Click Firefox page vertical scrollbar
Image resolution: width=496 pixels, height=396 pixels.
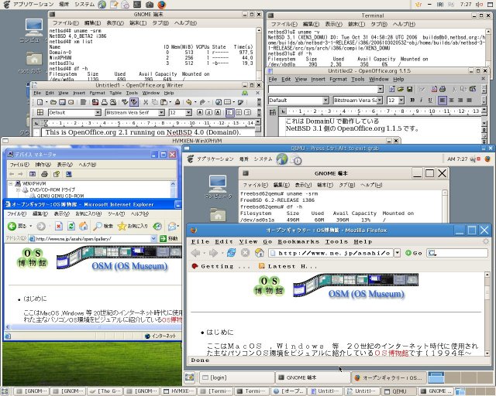click(x=487, y=314)
